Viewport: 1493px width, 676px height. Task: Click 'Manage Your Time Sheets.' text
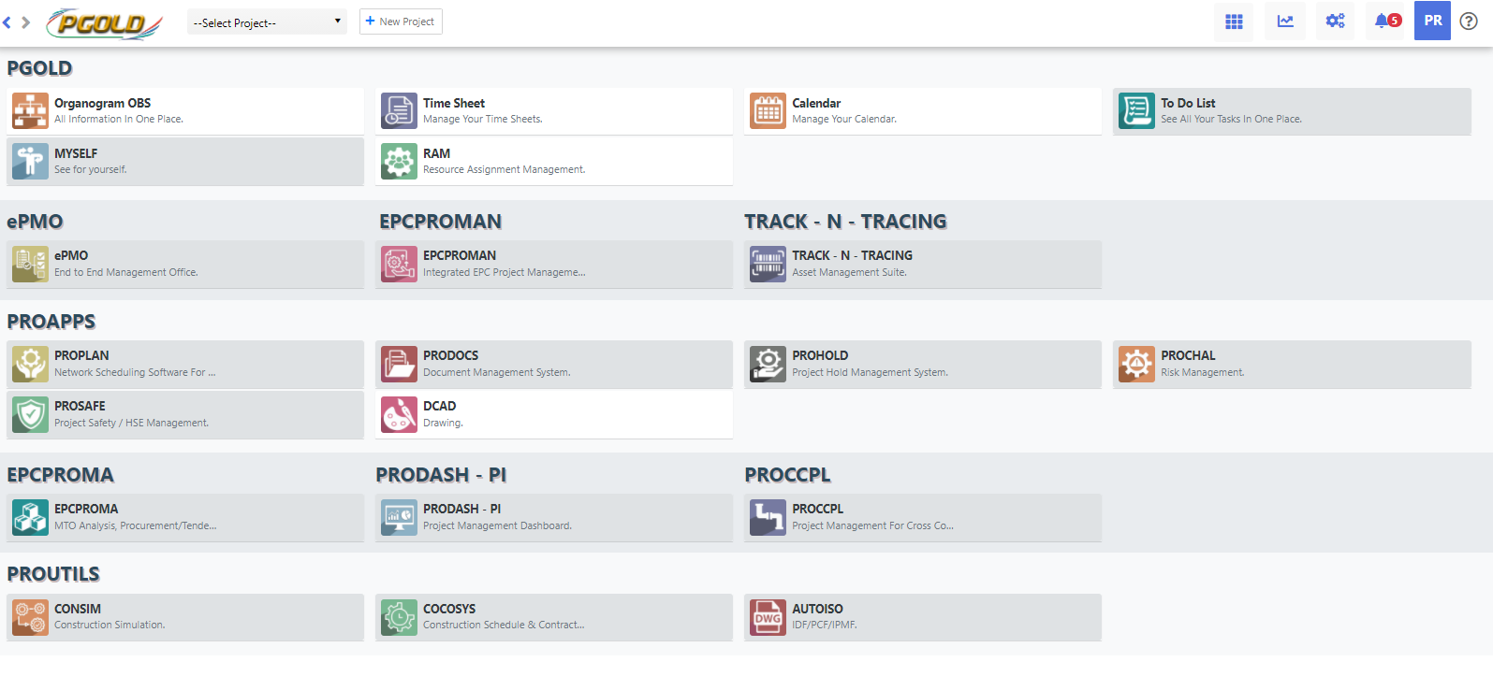click(x=482, y=119)
